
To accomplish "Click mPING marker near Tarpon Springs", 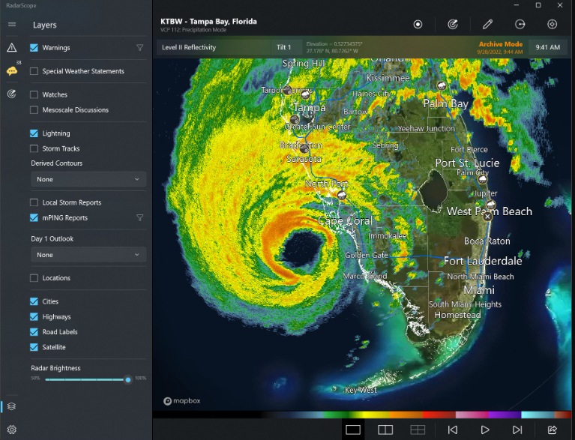I will pyautogui.click(x=288, y=90).
